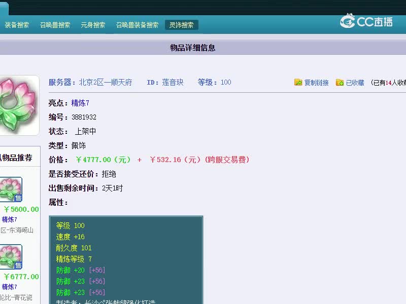Image resolution: width=406 pixels, height=304 pixels.
Task: Open the recommended item priced ￥6777.00 thumbnail
Action: coord(11,257)
